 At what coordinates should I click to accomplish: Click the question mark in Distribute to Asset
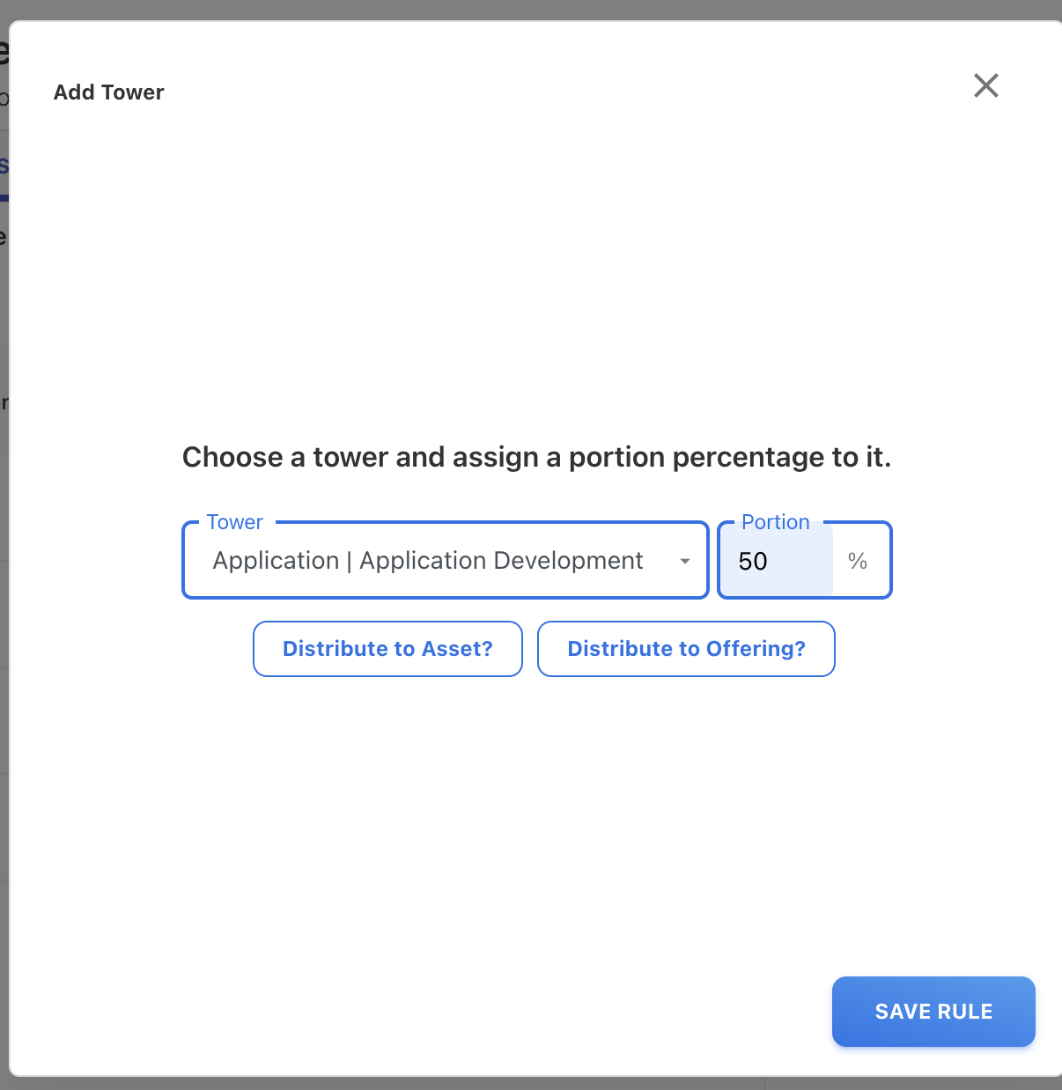[x=486, y=649]
